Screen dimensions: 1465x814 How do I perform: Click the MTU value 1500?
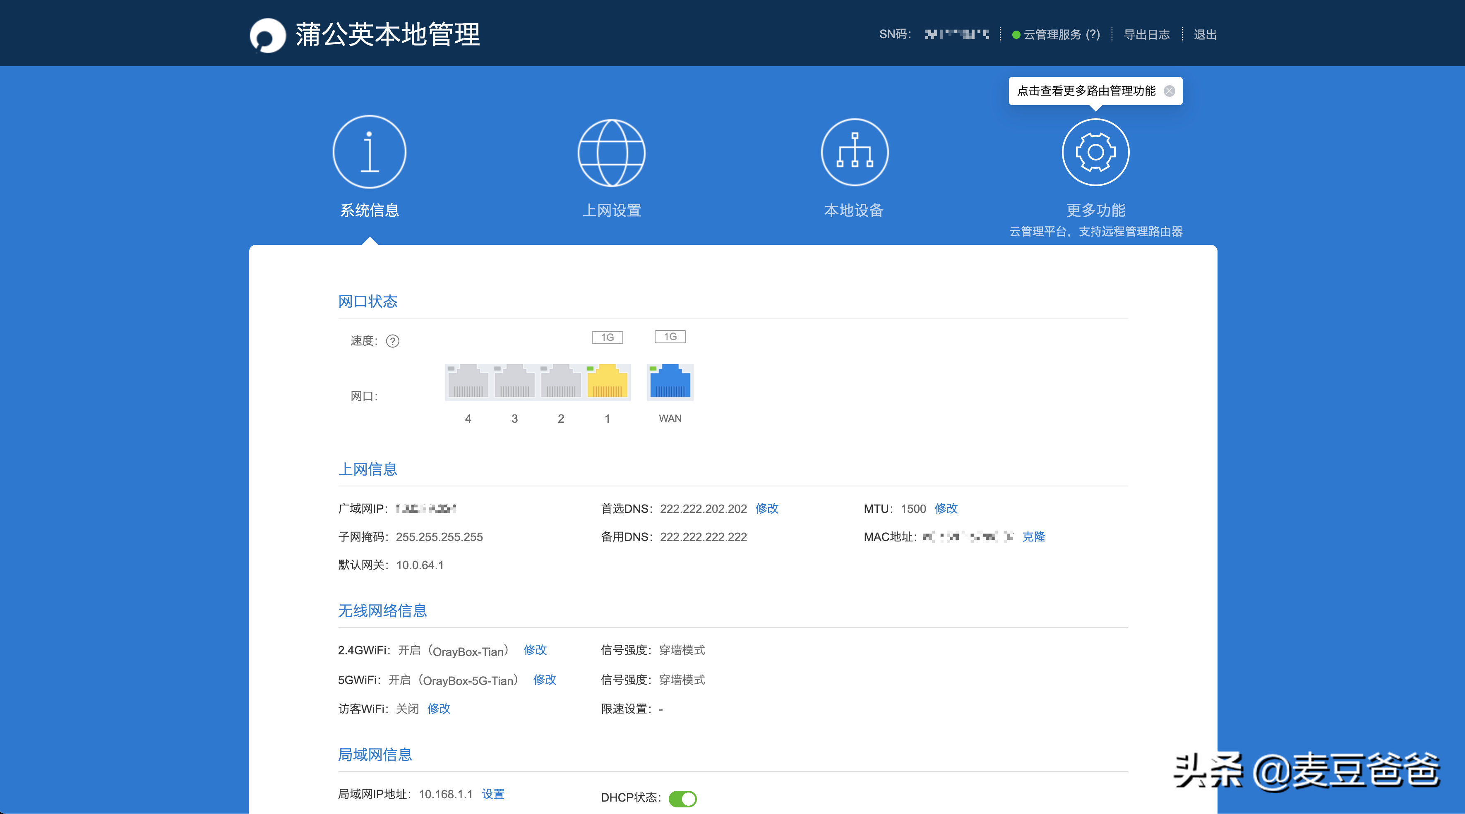(913, 509)
